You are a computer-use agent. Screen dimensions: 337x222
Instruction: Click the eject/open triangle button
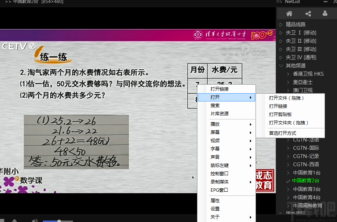pos(14,221)
